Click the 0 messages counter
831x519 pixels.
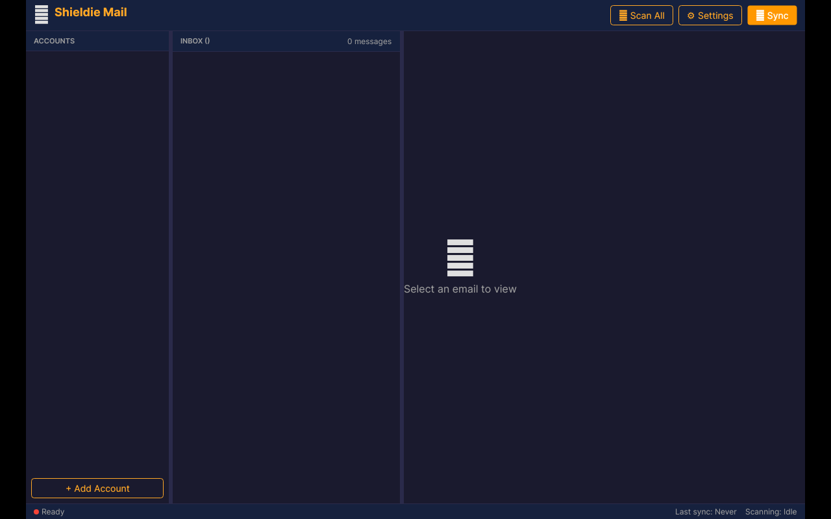tap(369, 41)
